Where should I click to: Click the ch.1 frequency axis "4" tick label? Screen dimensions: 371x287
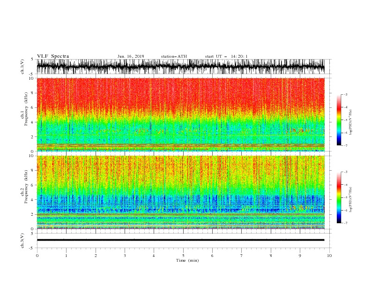[32, 122]
